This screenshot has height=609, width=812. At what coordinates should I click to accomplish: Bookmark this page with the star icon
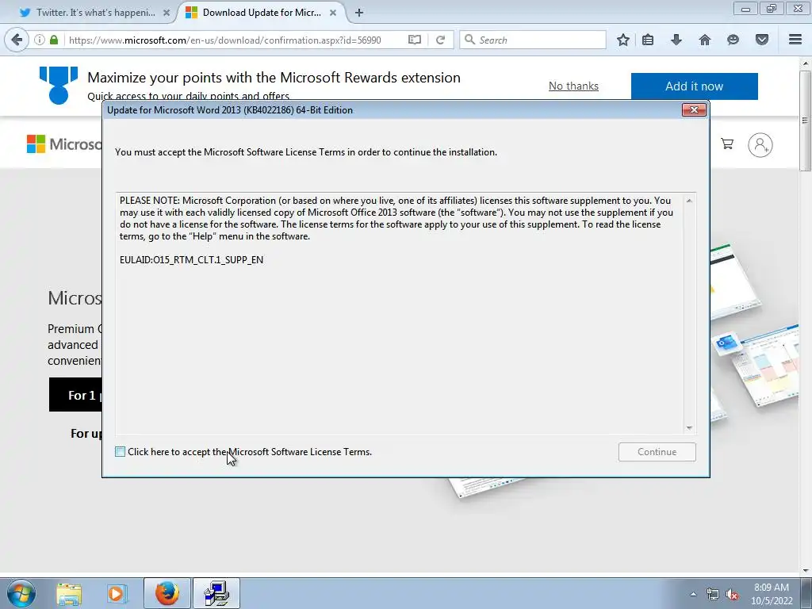(x=623, y=40)
